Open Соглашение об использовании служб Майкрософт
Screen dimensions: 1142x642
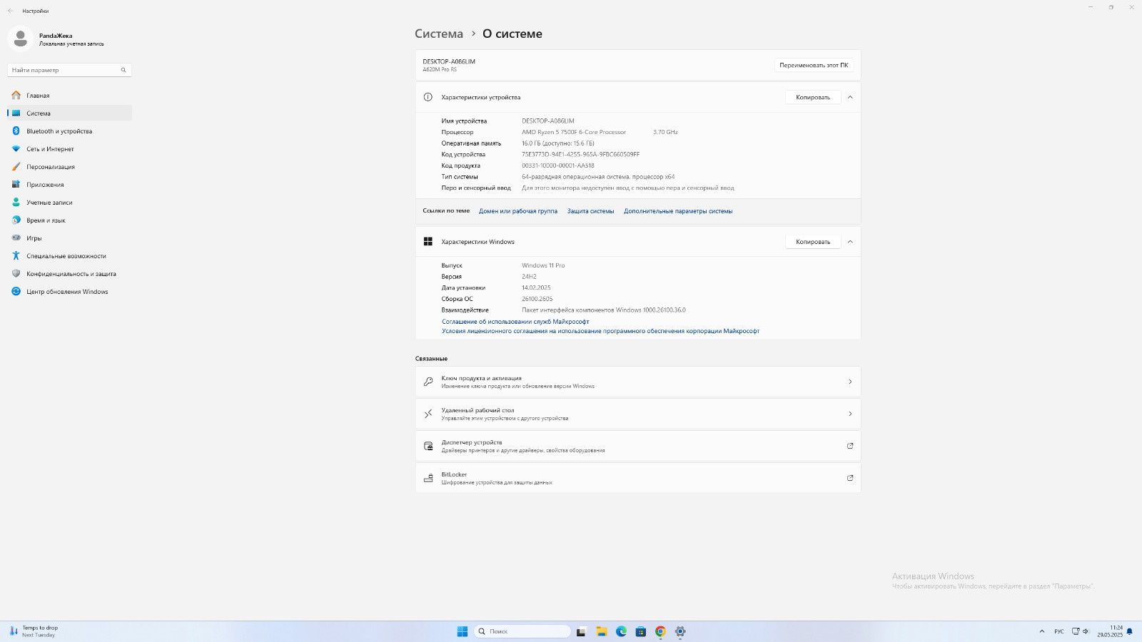pos(515,322)
